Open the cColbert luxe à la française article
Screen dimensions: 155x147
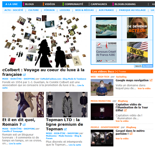43,72
